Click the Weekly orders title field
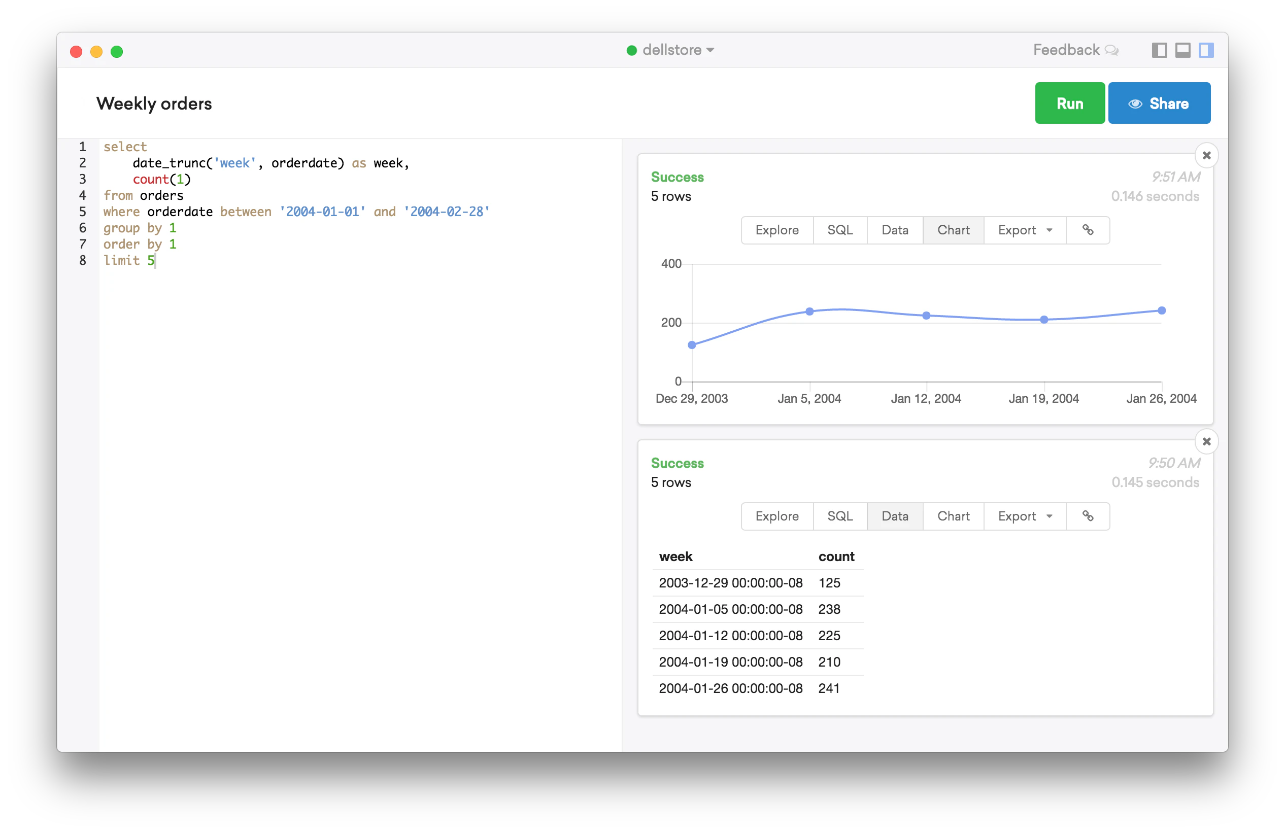 pos(154,103)
